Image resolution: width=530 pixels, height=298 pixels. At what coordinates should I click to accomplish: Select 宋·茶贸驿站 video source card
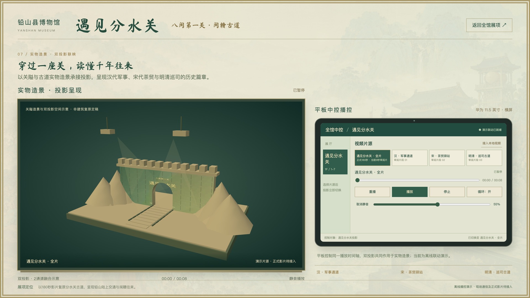(x=447, y=158)
